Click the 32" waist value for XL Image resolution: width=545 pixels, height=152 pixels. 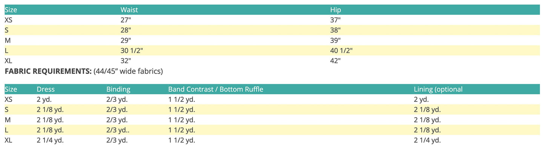pyautogui.click(x=126, y=61)
